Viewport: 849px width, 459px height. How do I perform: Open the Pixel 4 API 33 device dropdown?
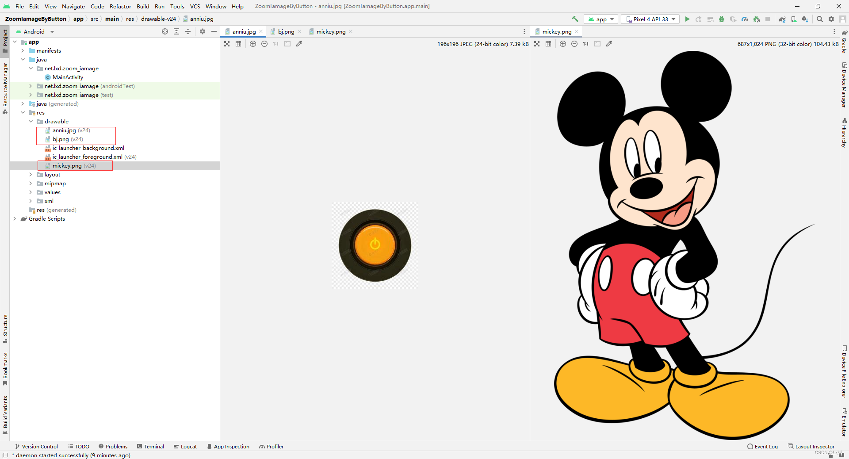tap(650, 19)
